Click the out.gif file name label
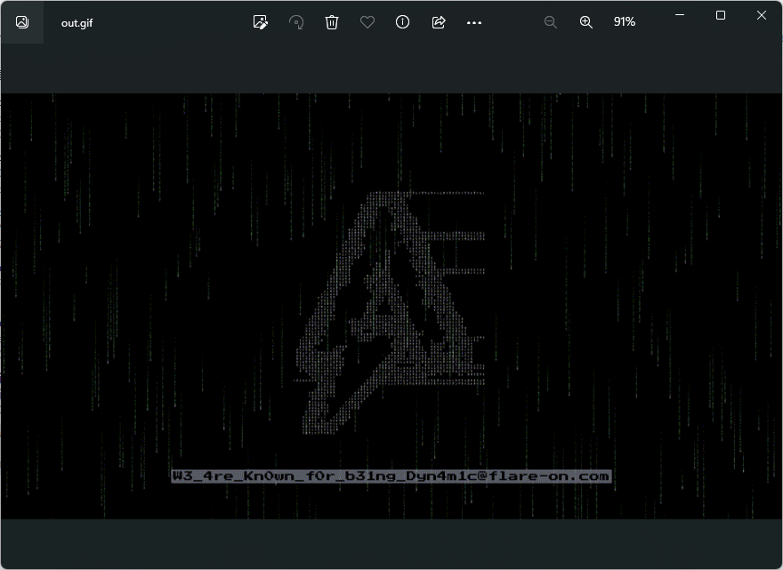The height and width of the screenshot is (570, 783). point(77,22)
